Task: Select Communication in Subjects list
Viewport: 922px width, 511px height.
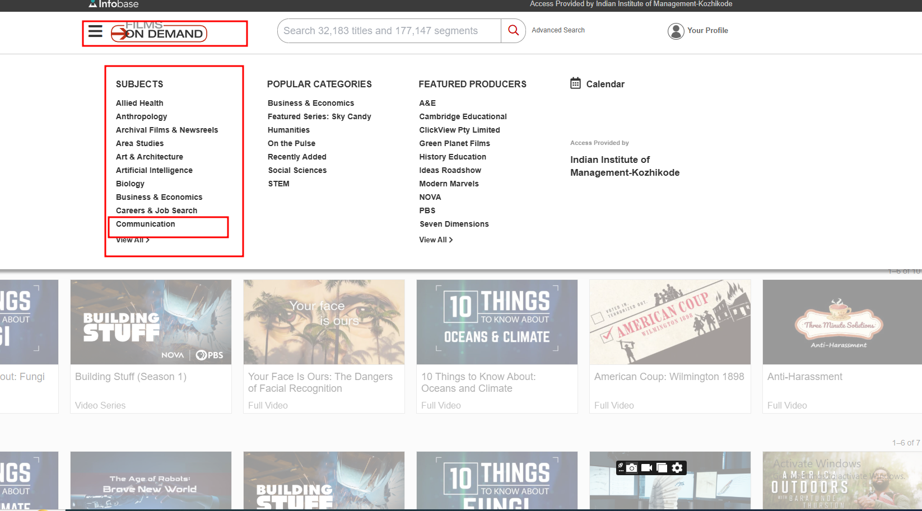Action: coord(146,224)
